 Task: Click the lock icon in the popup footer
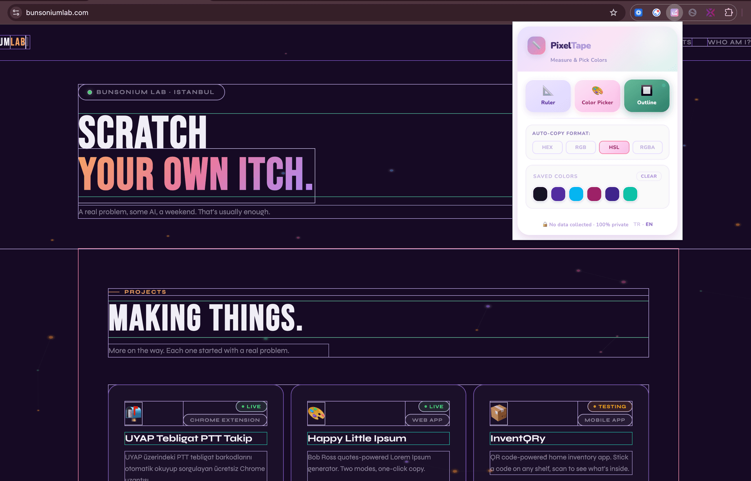pos(545,224)
